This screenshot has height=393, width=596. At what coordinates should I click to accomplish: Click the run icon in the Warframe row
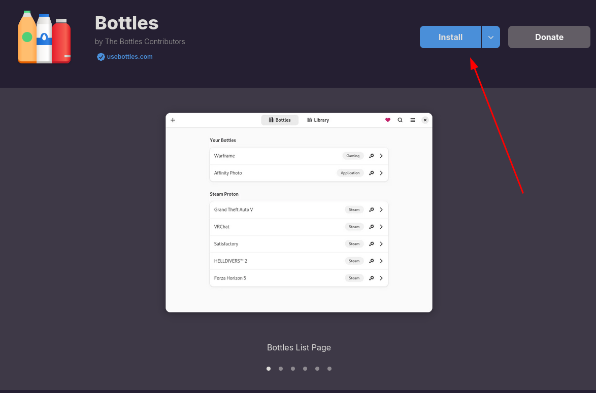[x=371, y=156]
